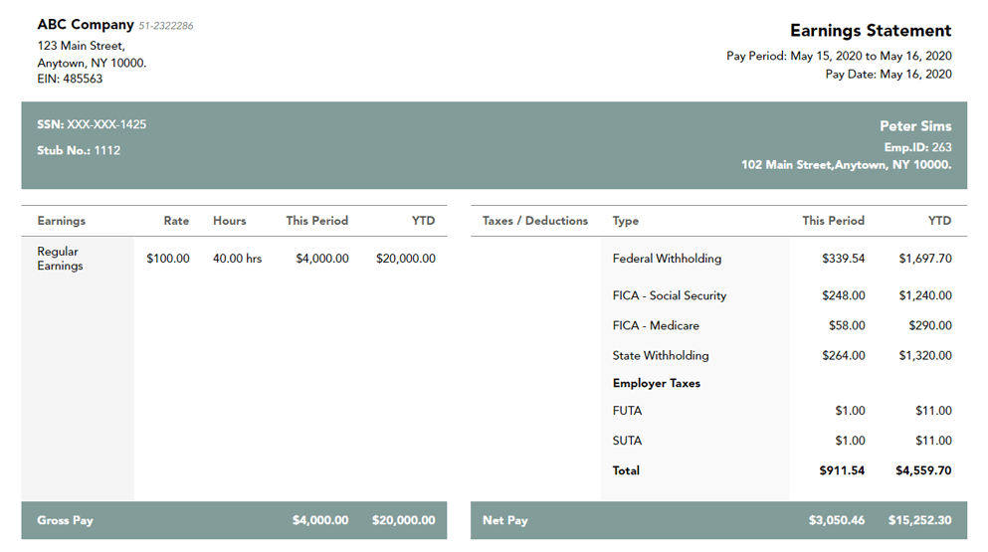The height and width of the screenshot is (552, 988).
Task: Select the EIN: 485563 text
Action: coord(70,79)
